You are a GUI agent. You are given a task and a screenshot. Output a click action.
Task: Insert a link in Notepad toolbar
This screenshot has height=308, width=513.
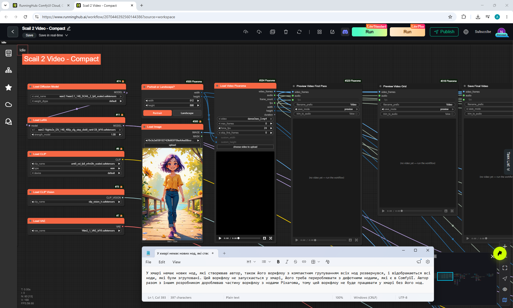pos(304,262)
